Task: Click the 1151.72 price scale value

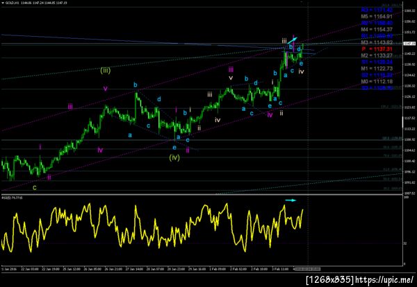Action: (410, 32)
